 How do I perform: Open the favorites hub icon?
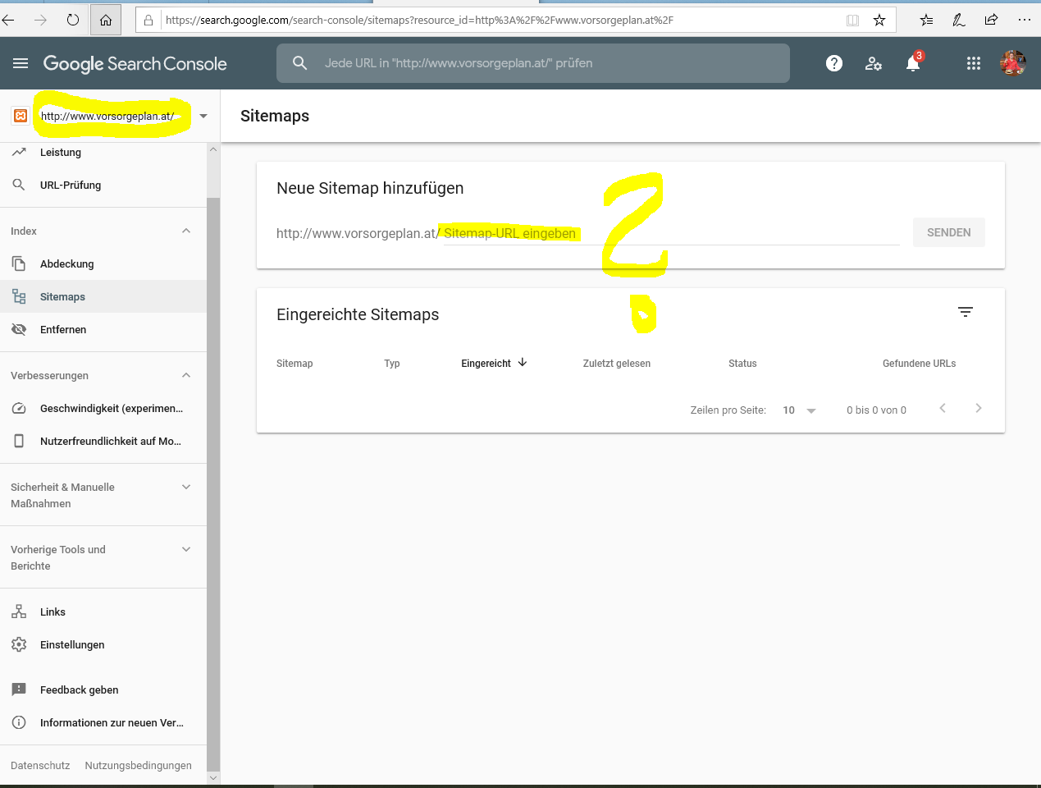pos(926,20)
